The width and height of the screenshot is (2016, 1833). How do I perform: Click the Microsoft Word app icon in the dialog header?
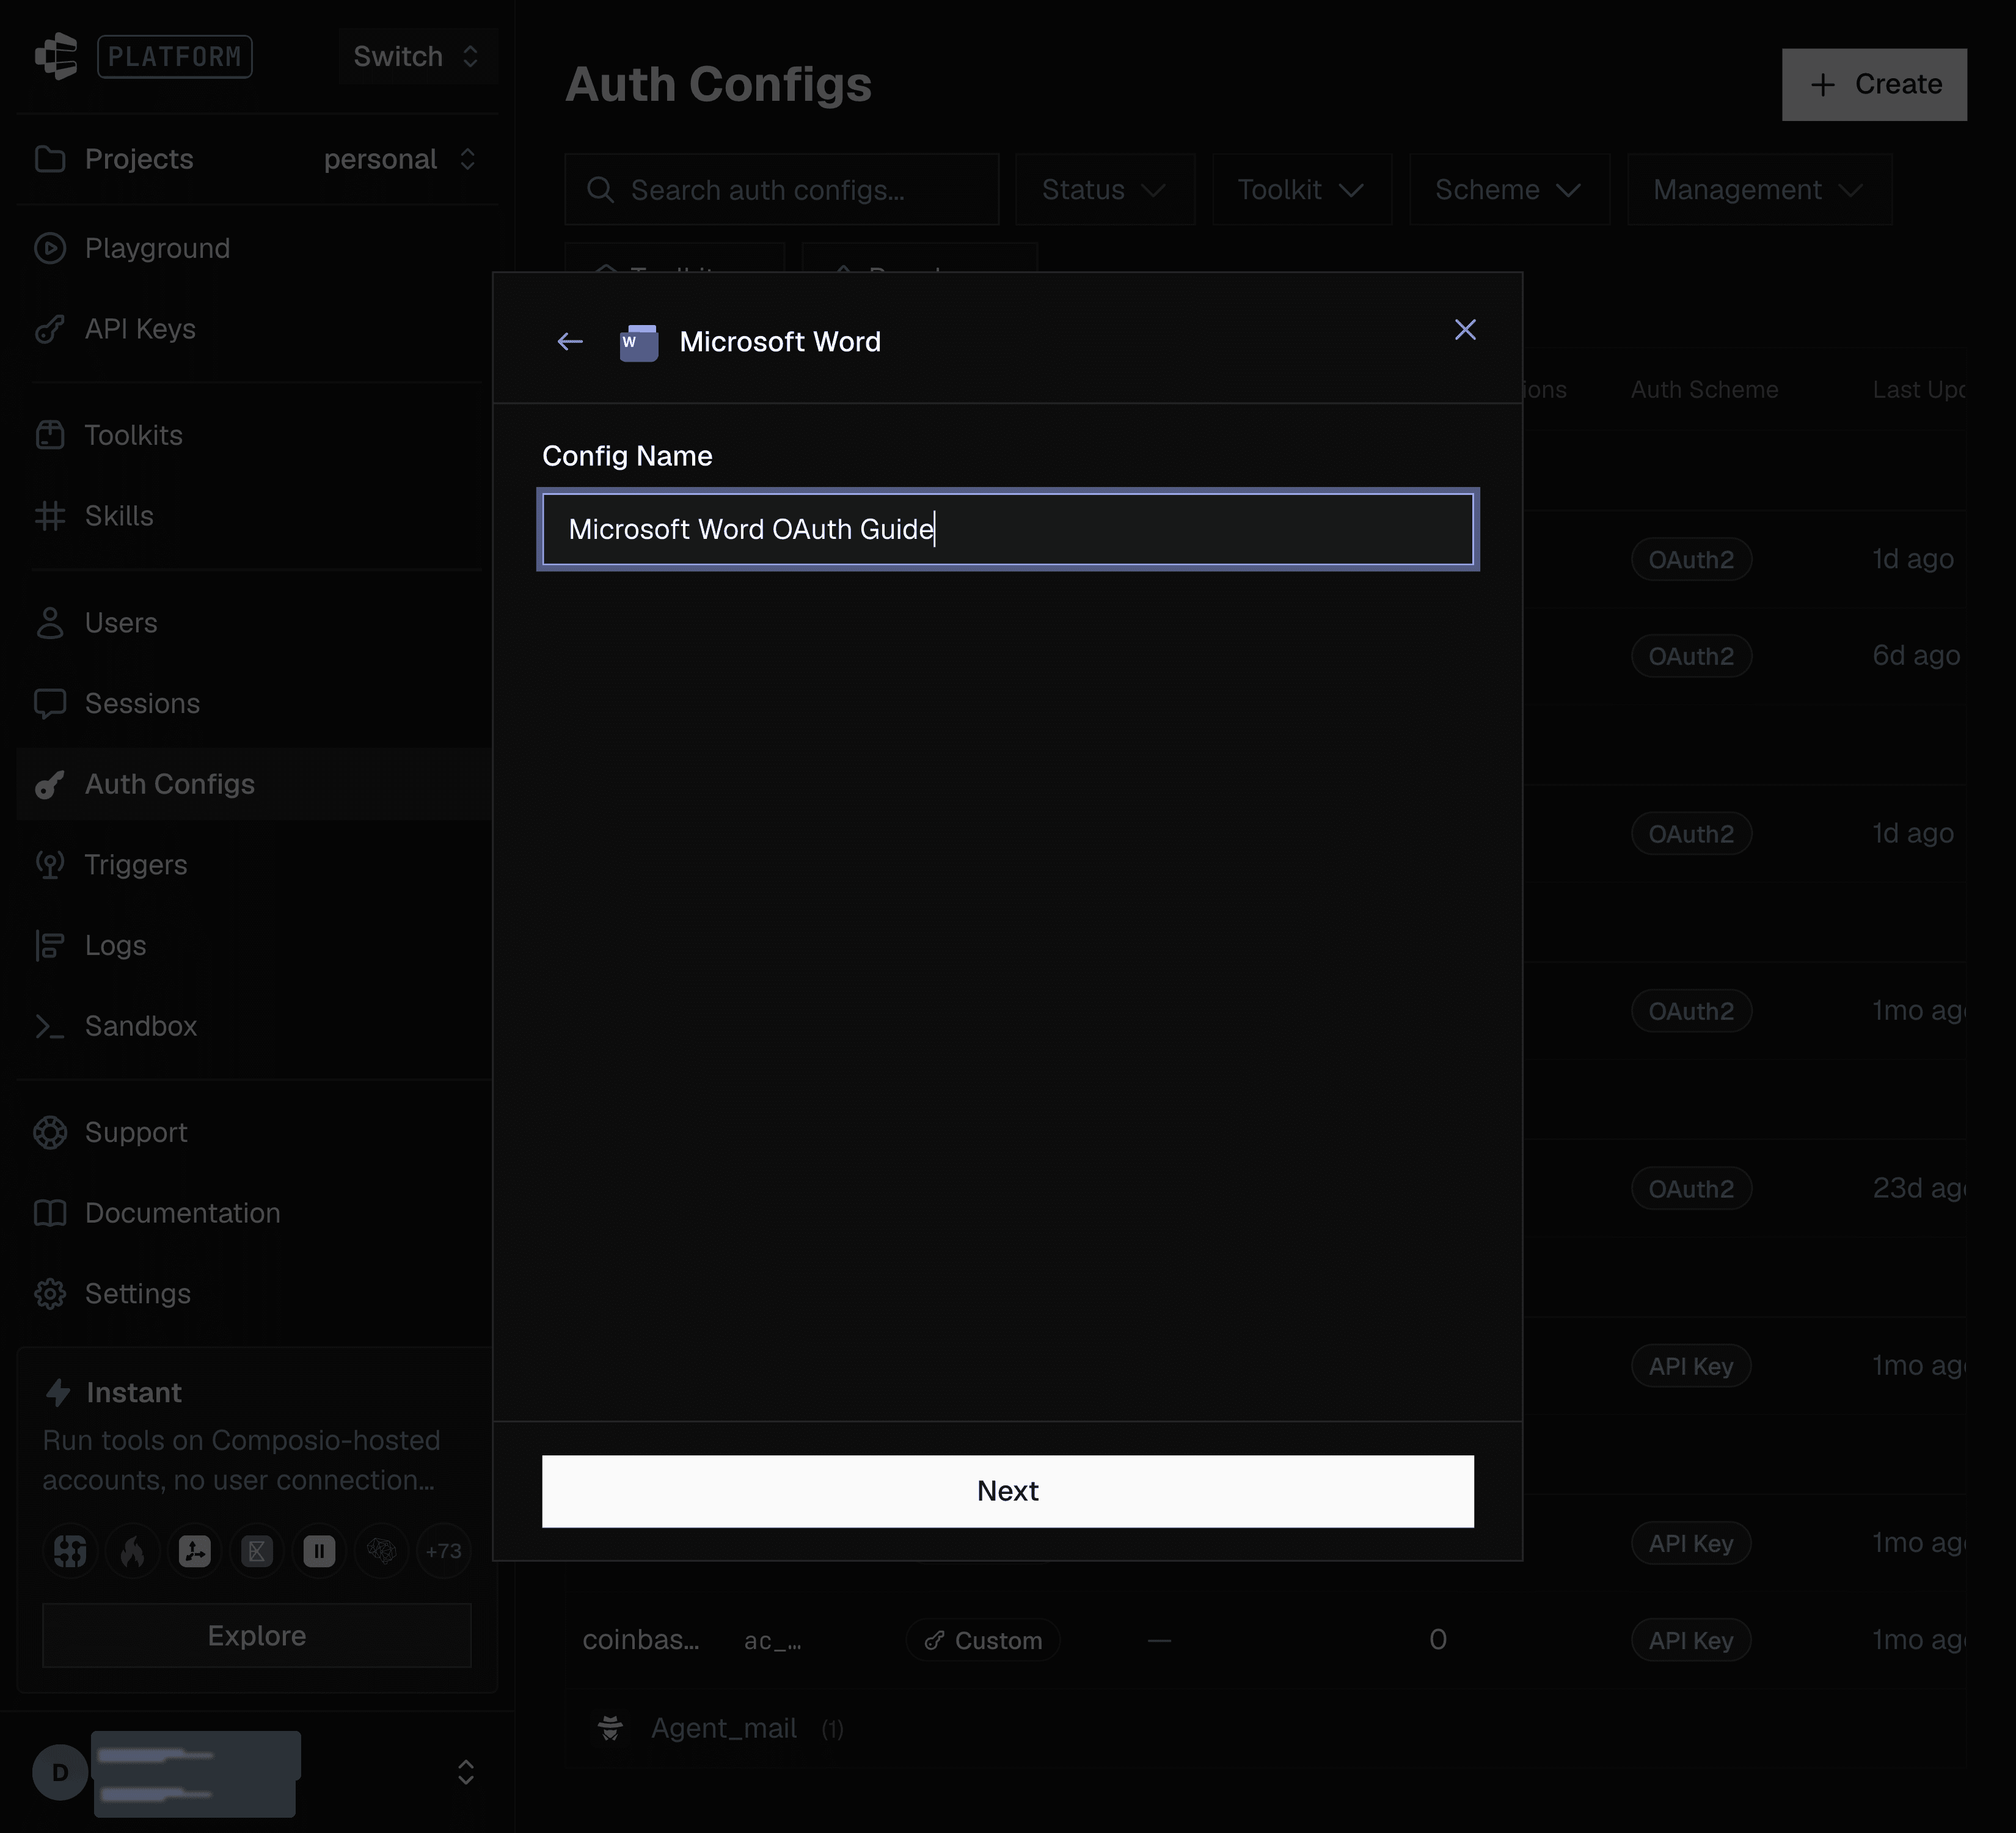point(639,342)
